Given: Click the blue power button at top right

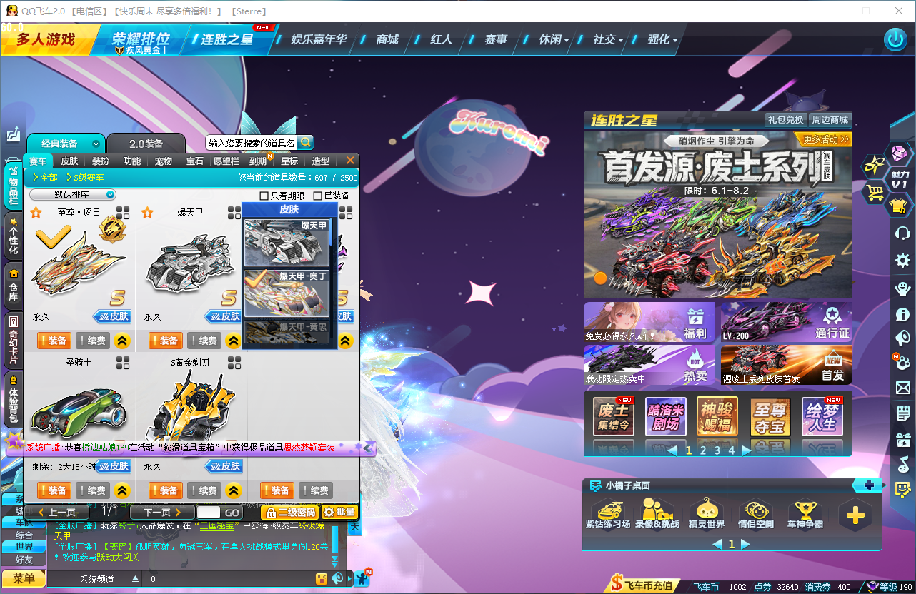Looking at the screenshot, I should click(x=895, y=39).
